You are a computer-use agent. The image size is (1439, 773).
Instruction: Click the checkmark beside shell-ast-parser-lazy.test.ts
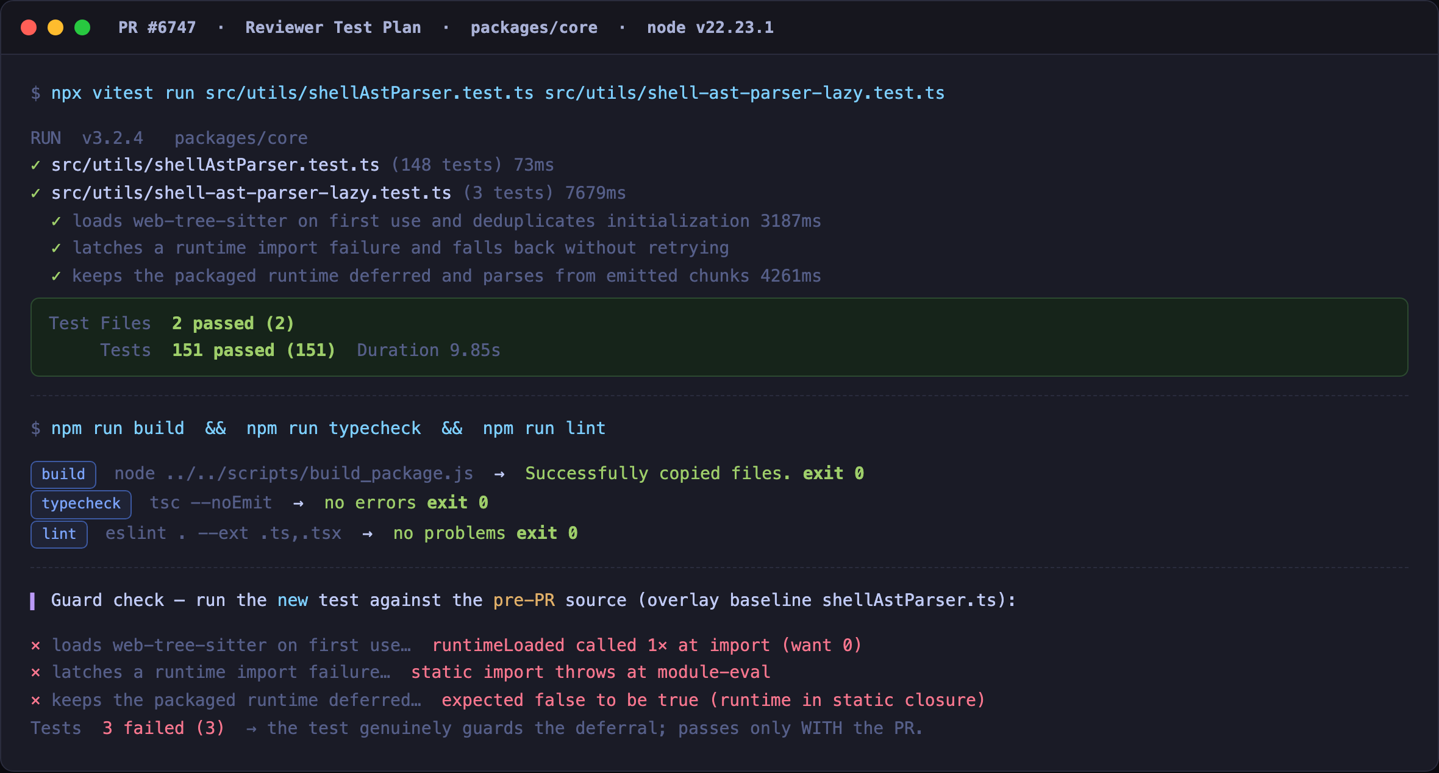(36, 193)
